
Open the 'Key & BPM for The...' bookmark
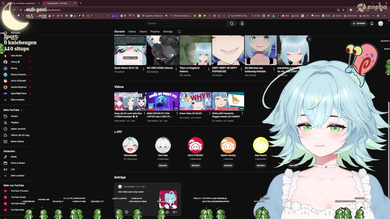238,16
